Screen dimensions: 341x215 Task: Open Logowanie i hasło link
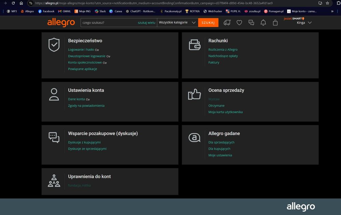click(81, 49)
